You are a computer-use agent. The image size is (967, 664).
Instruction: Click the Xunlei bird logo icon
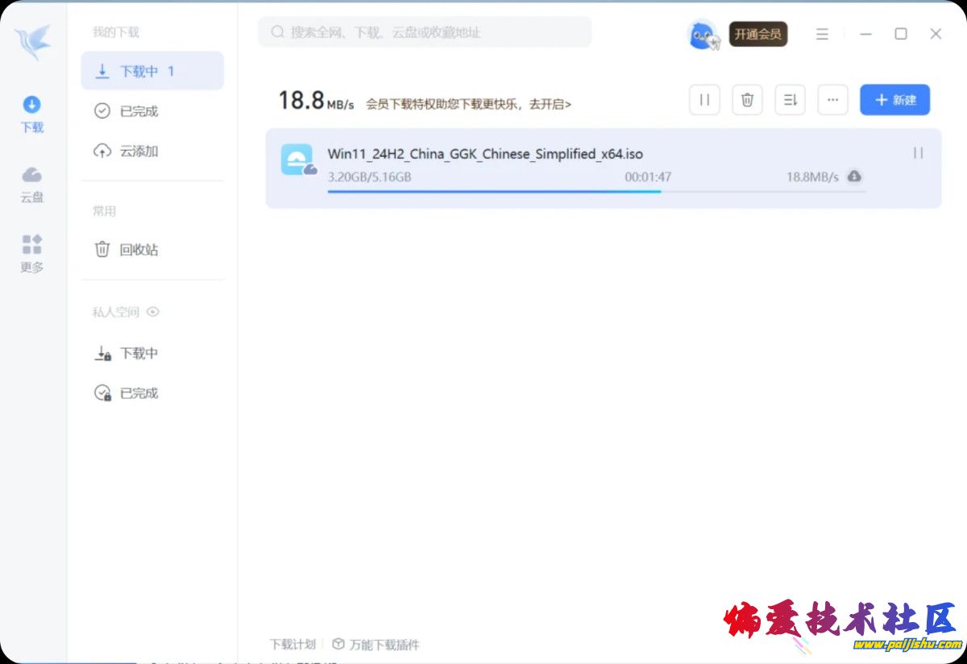point(32,42)
